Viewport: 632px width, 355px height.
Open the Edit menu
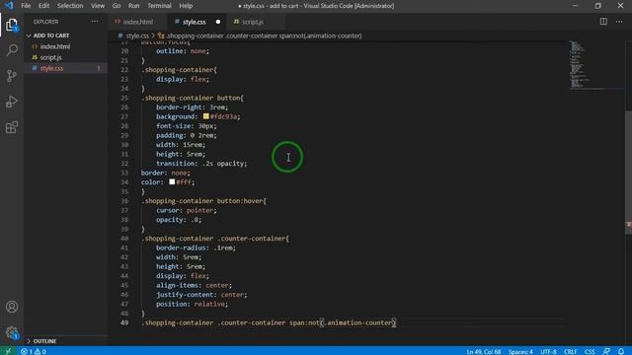(43, 6)
